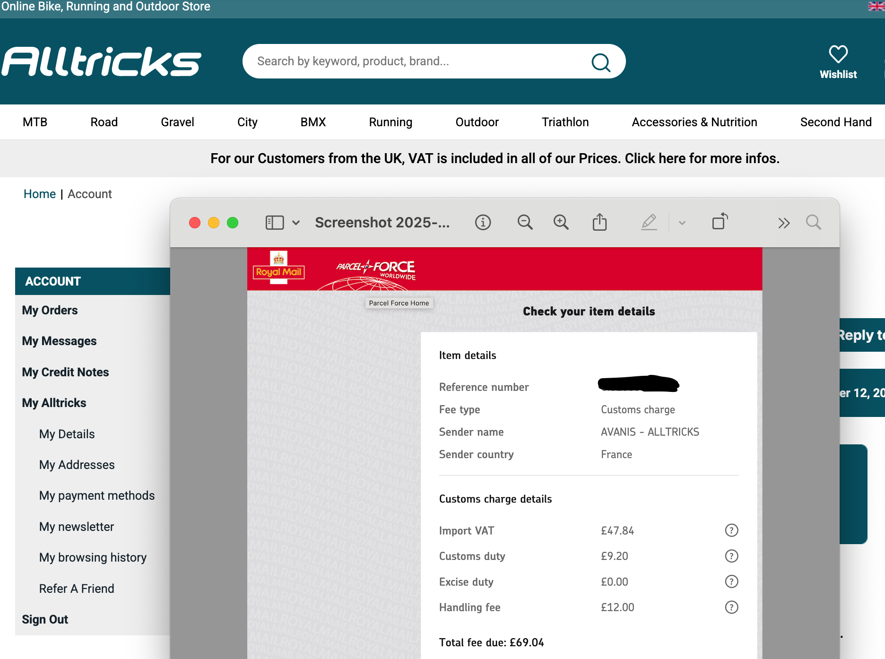This screenshot has width=885, height=659.
Task: Click the Customs duty help icon
Action: (731, 556)
